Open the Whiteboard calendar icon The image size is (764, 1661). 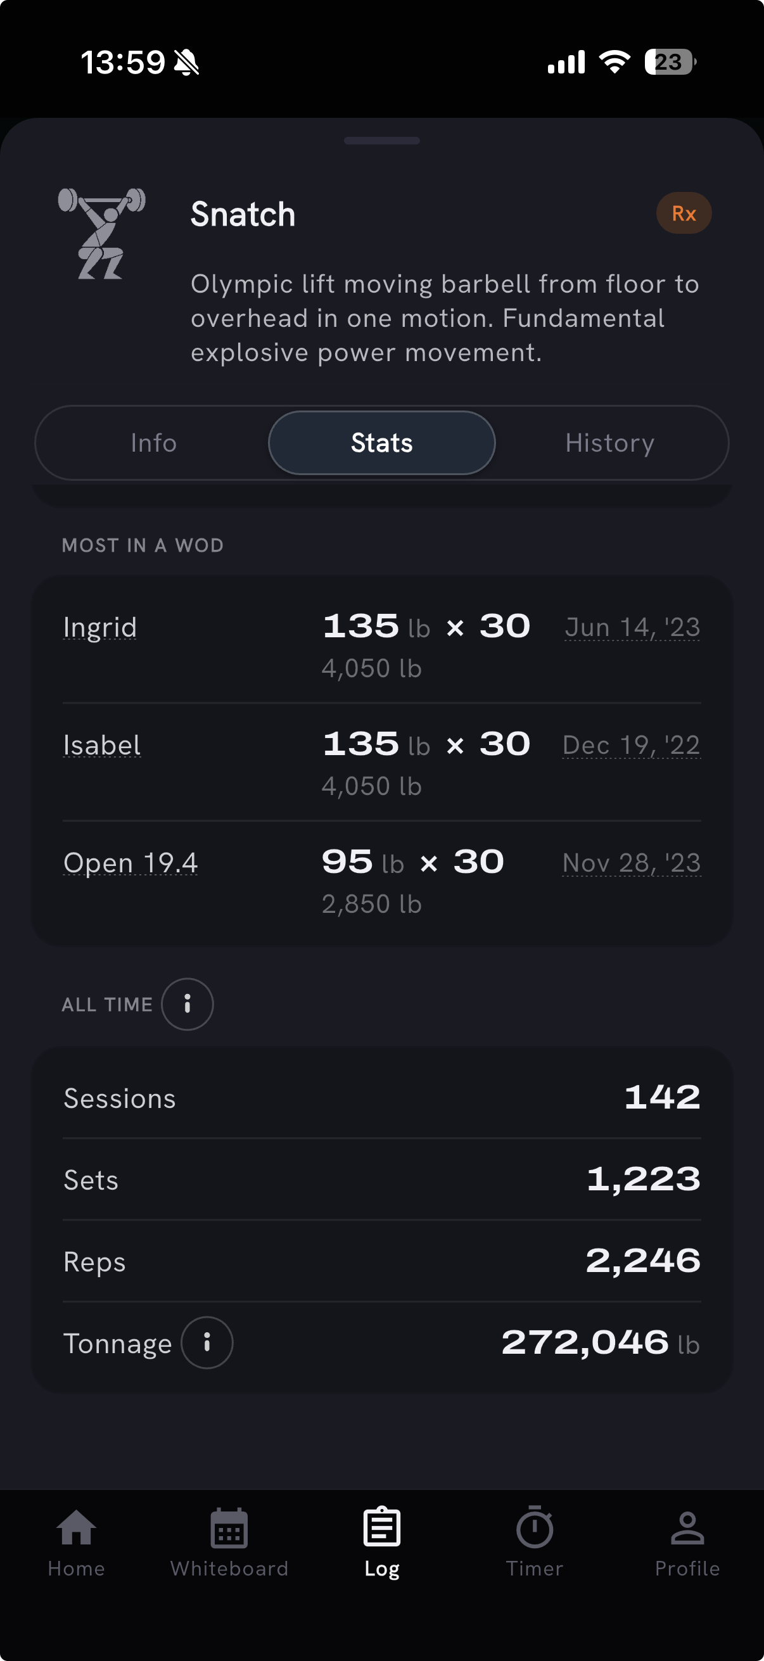[229, 1527]
